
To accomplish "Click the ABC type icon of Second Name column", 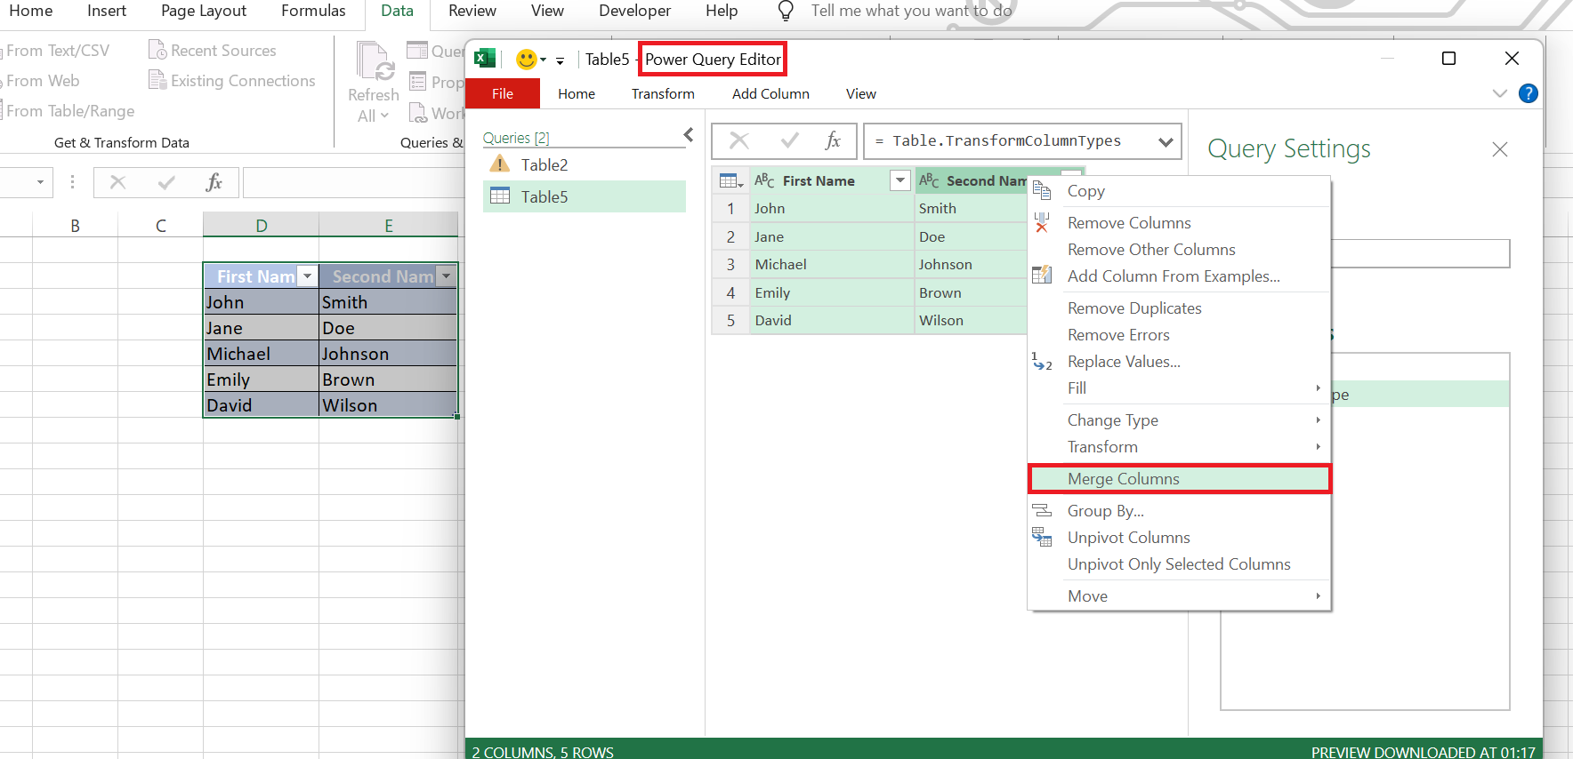I will click(x=929, y=180).
